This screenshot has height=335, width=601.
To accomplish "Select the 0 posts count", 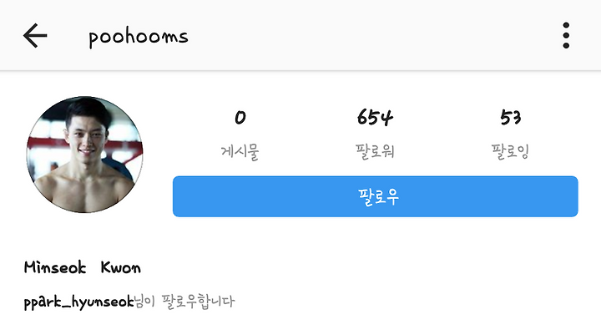I will [x=240, y=118].
